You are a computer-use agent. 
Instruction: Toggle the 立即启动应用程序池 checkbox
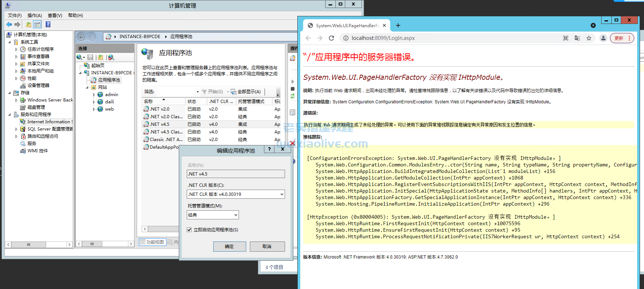coord(189,230)
